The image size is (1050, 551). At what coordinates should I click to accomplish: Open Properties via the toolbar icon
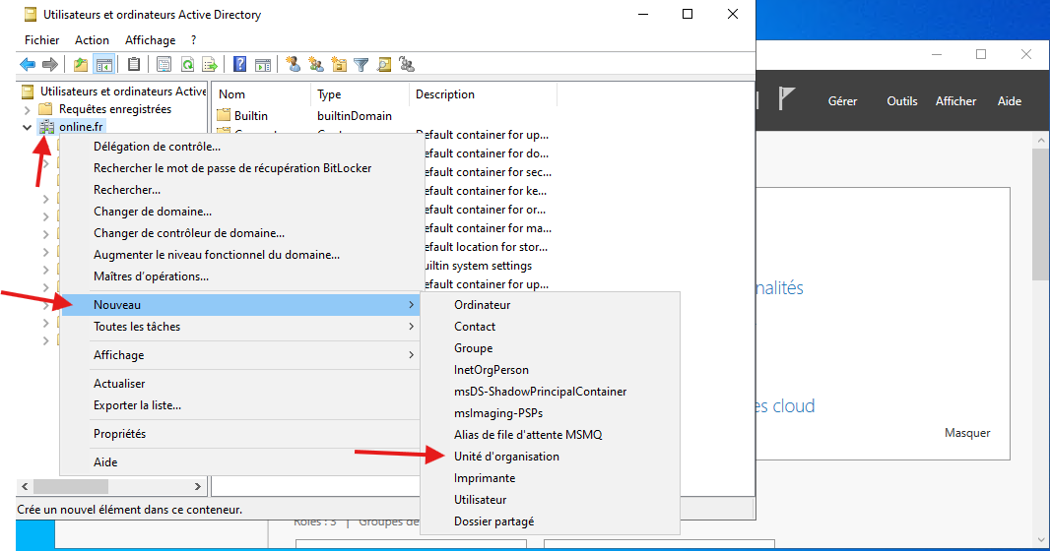(x=164, y=64)
